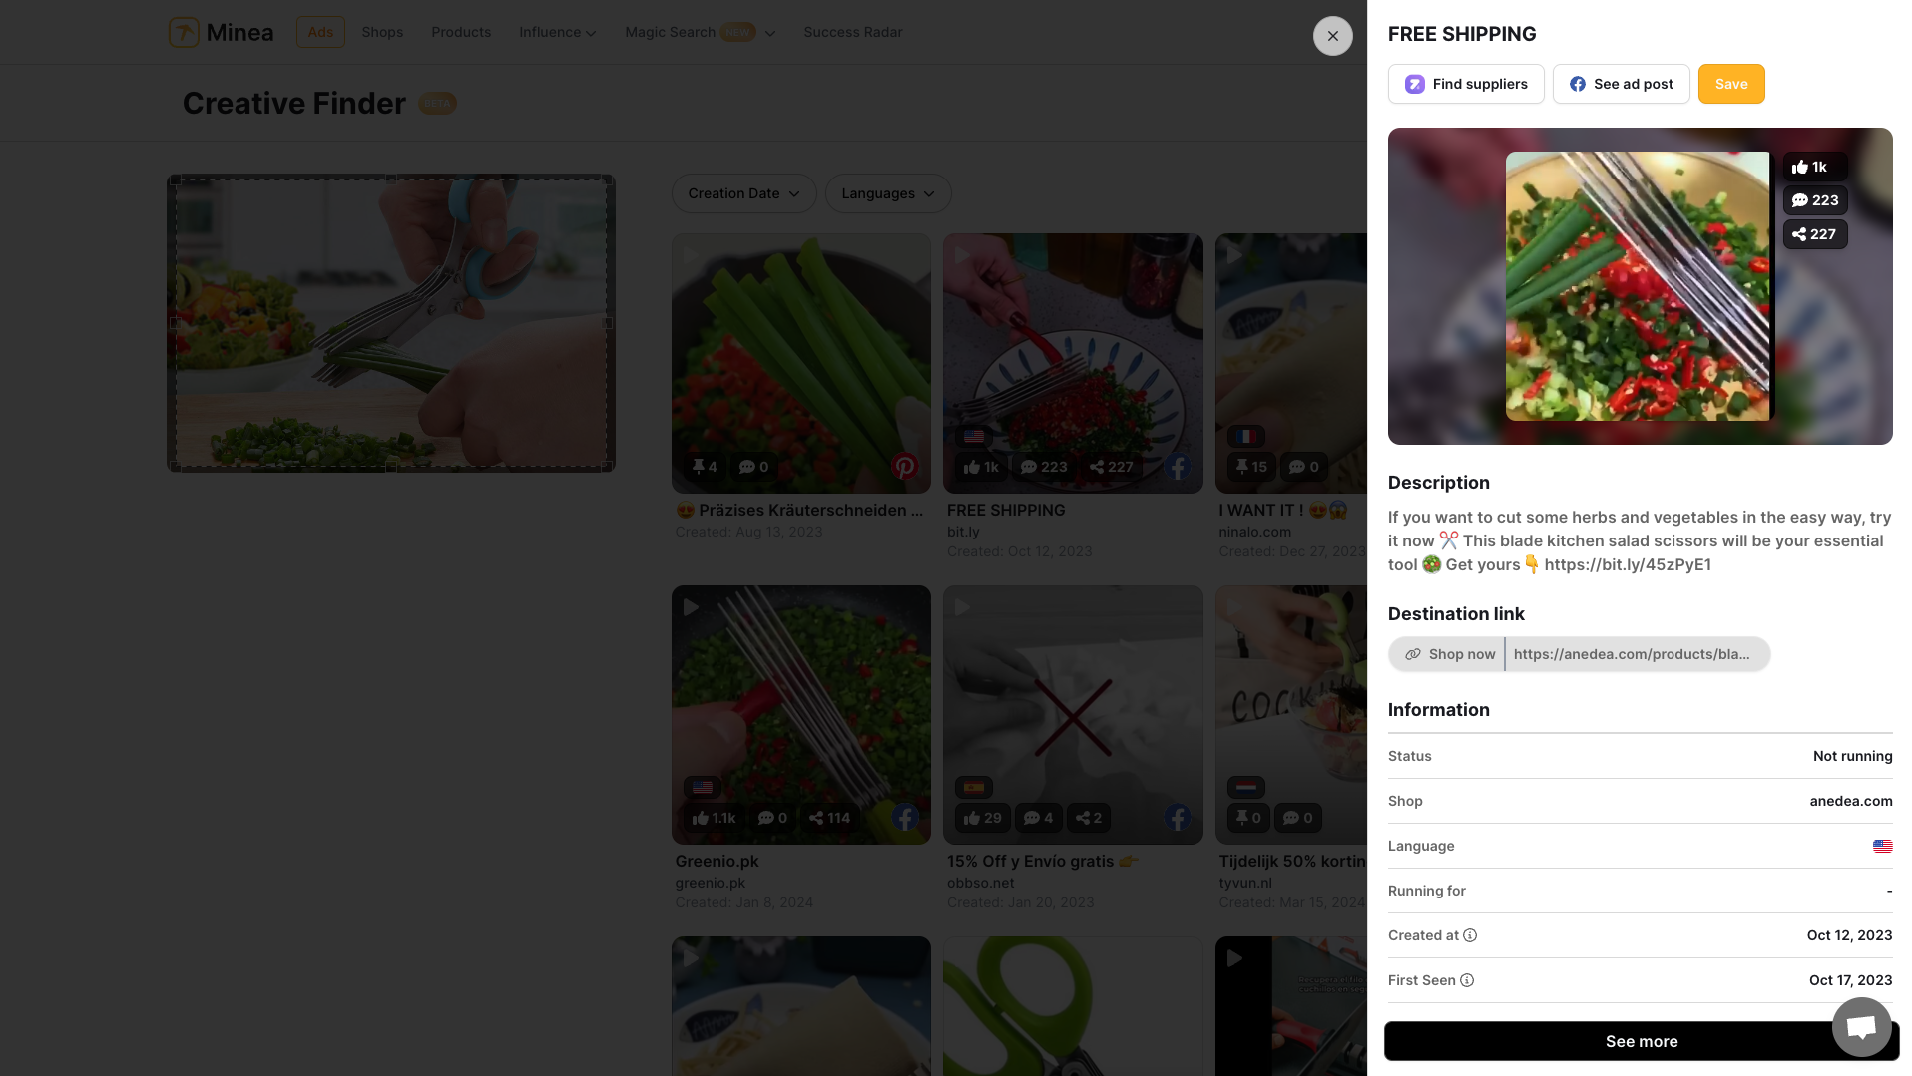Viewport: 1912px width, 1076px height.
Task: Click the uploaded scissors search image
Action: point(390,323)
